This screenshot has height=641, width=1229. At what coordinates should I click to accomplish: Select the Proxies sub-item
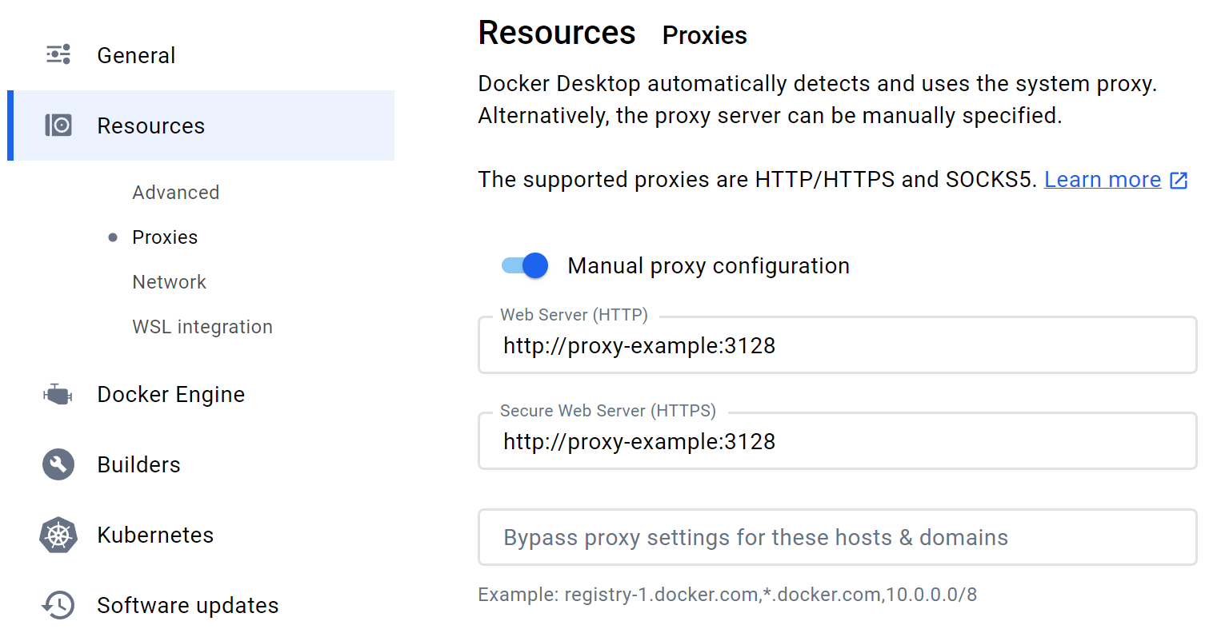coord(165,237)
